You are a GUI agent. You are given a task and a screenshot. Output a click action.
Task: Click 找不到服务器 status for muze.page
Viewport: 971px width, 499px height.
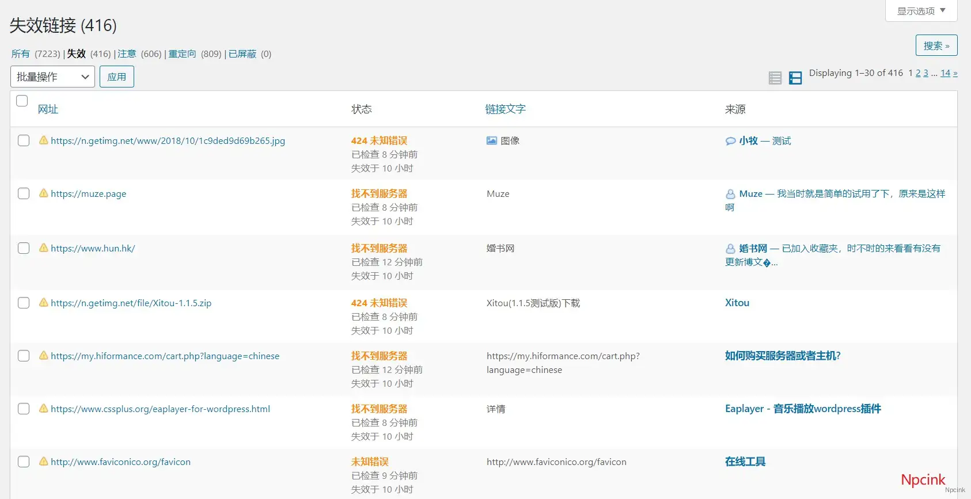(x=379, y=193)
